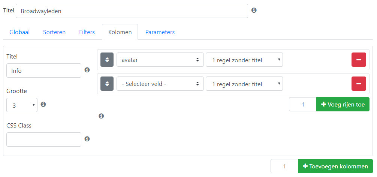Click the info icon below the field rows

[102, 116]
